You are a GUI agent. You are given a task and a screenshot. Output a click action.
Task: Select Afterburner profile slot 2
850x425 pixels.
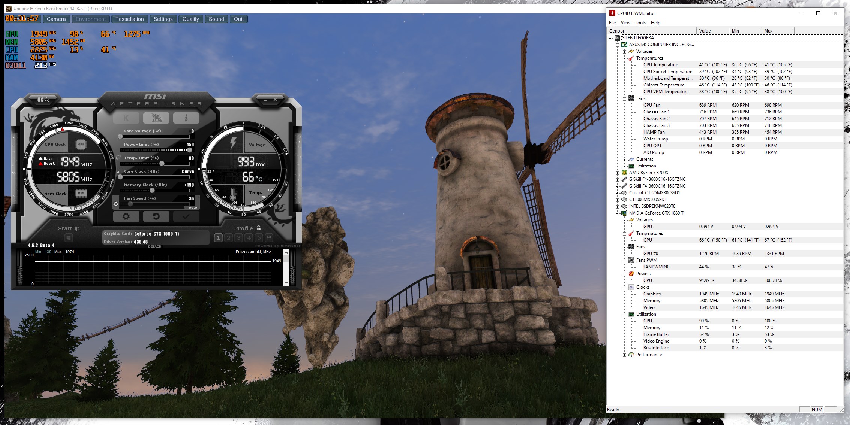pyautogui.click(x=228, y=238)
